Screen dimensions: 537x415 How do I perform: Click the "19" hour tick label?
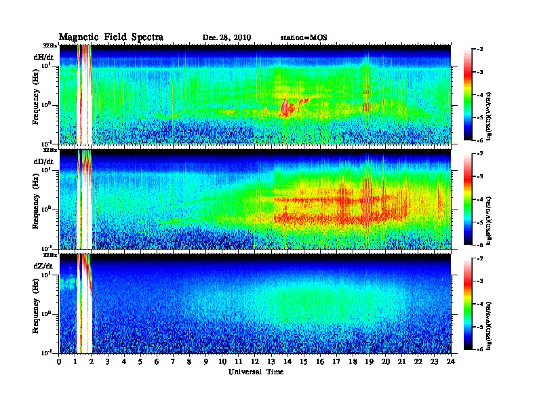click(x=369, y=361)
